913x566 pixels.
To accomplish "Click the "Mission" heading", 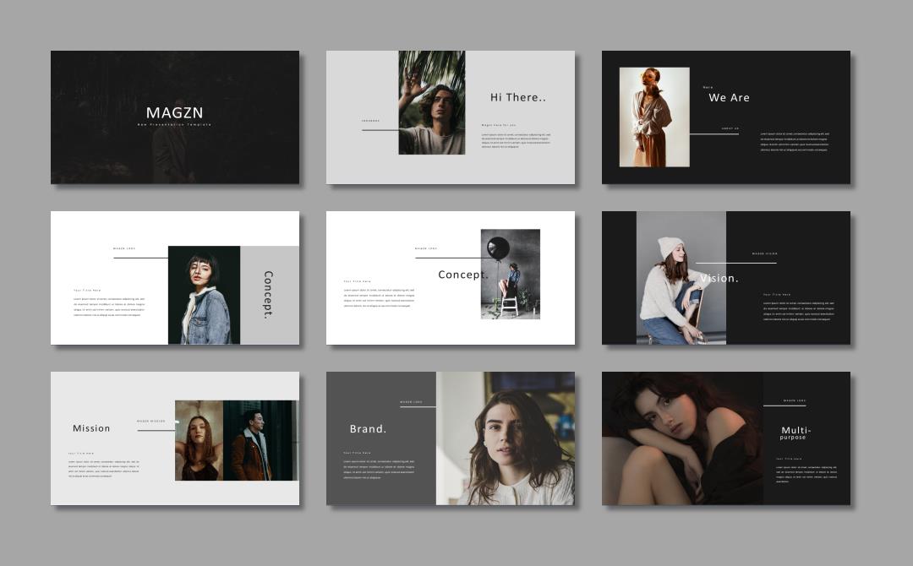I will [91, 428].
